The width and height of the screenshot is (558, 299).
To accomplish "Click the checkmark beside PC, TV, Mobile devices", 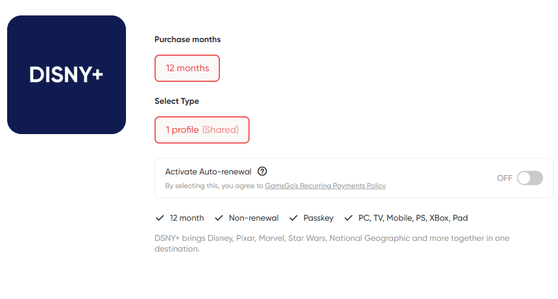I will tap(348, 218).
